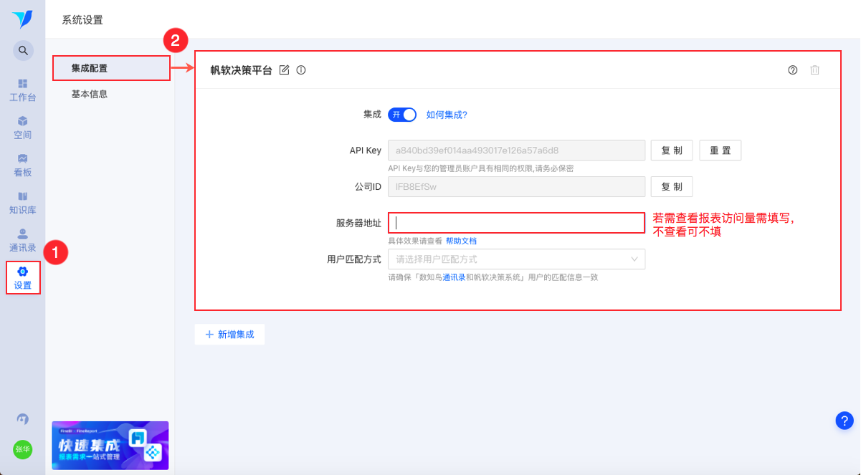Open 通讯录 in the sidebar
861x475 pixels.
(x=22, y=241)
